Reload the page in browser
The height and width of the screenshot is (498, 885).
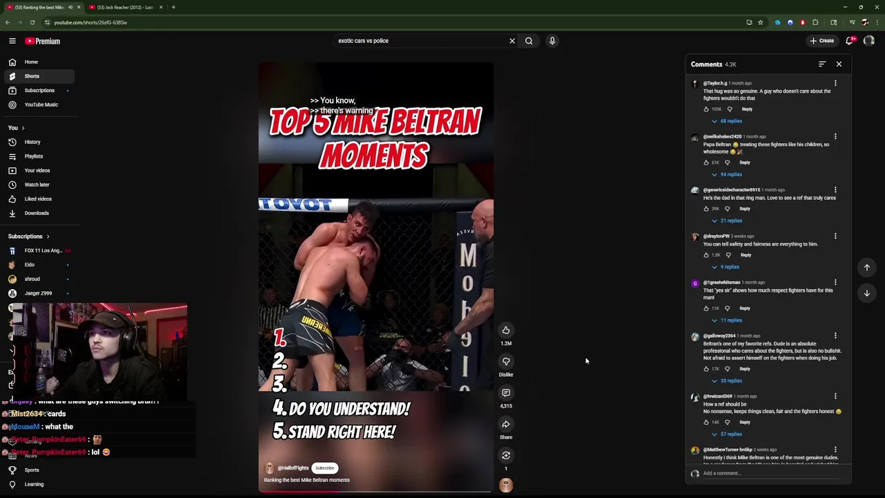[32, 22]
